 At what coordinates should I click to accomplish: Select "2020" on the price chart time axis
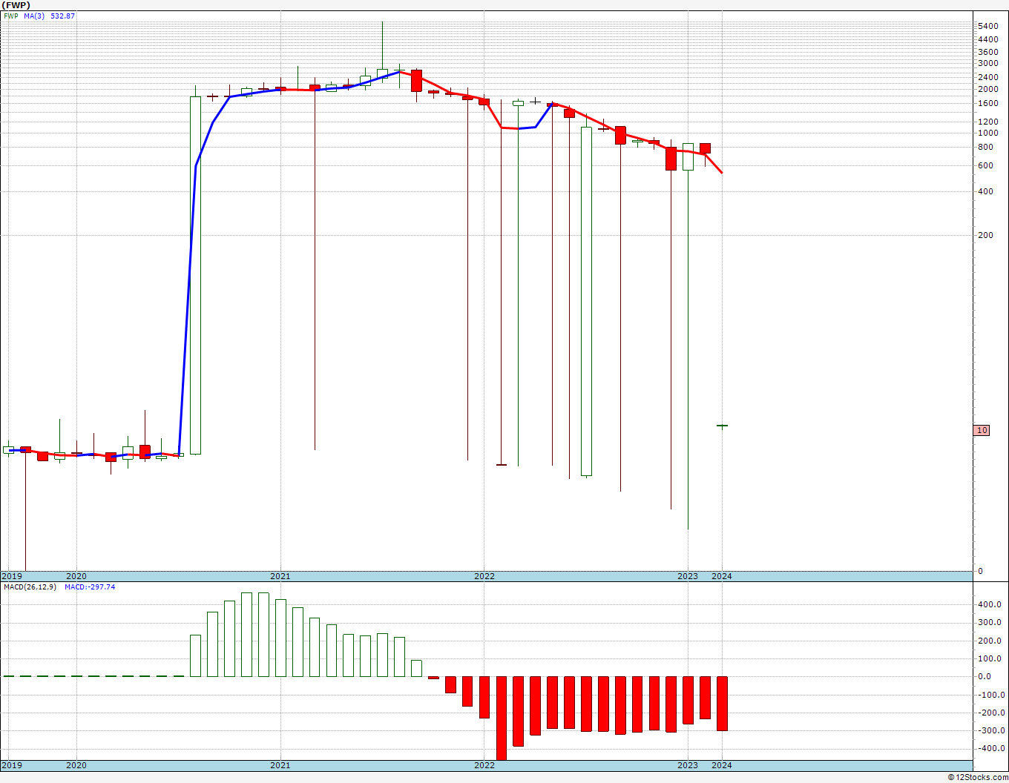(x=76, y=576)
